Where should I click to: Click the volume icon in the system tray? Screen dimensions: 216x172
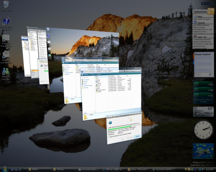[x=203, y=169]
